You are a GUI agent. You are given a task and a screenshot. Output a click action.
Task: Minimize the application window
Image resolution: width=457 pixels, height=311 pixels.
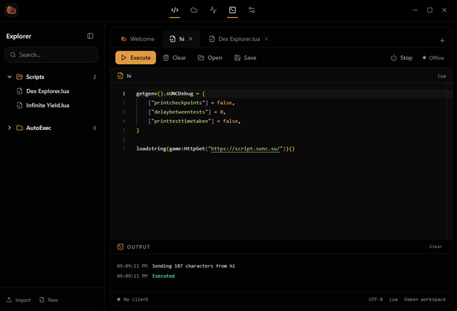point(415,10)
